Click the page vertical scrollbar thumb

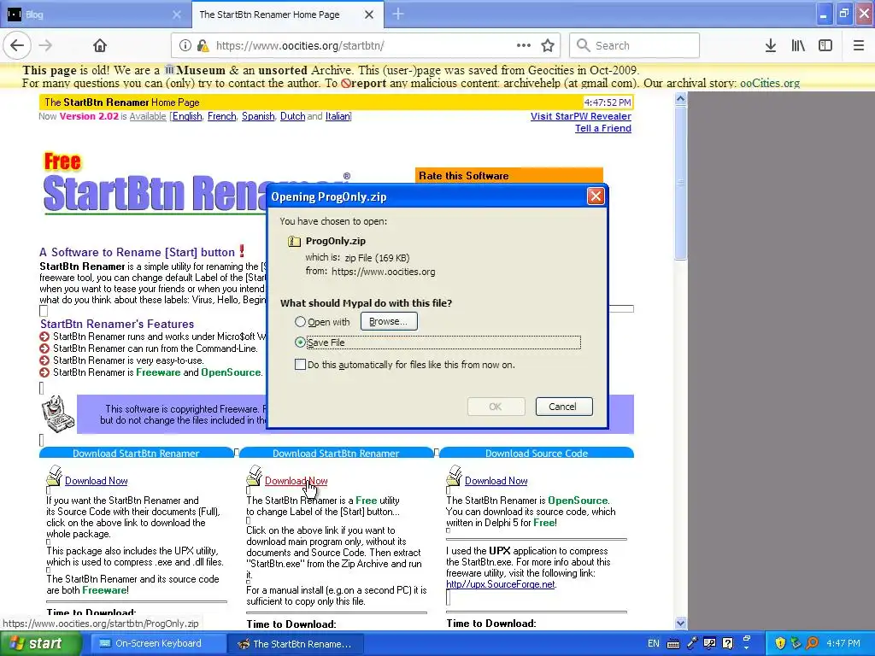coord(680,183)
